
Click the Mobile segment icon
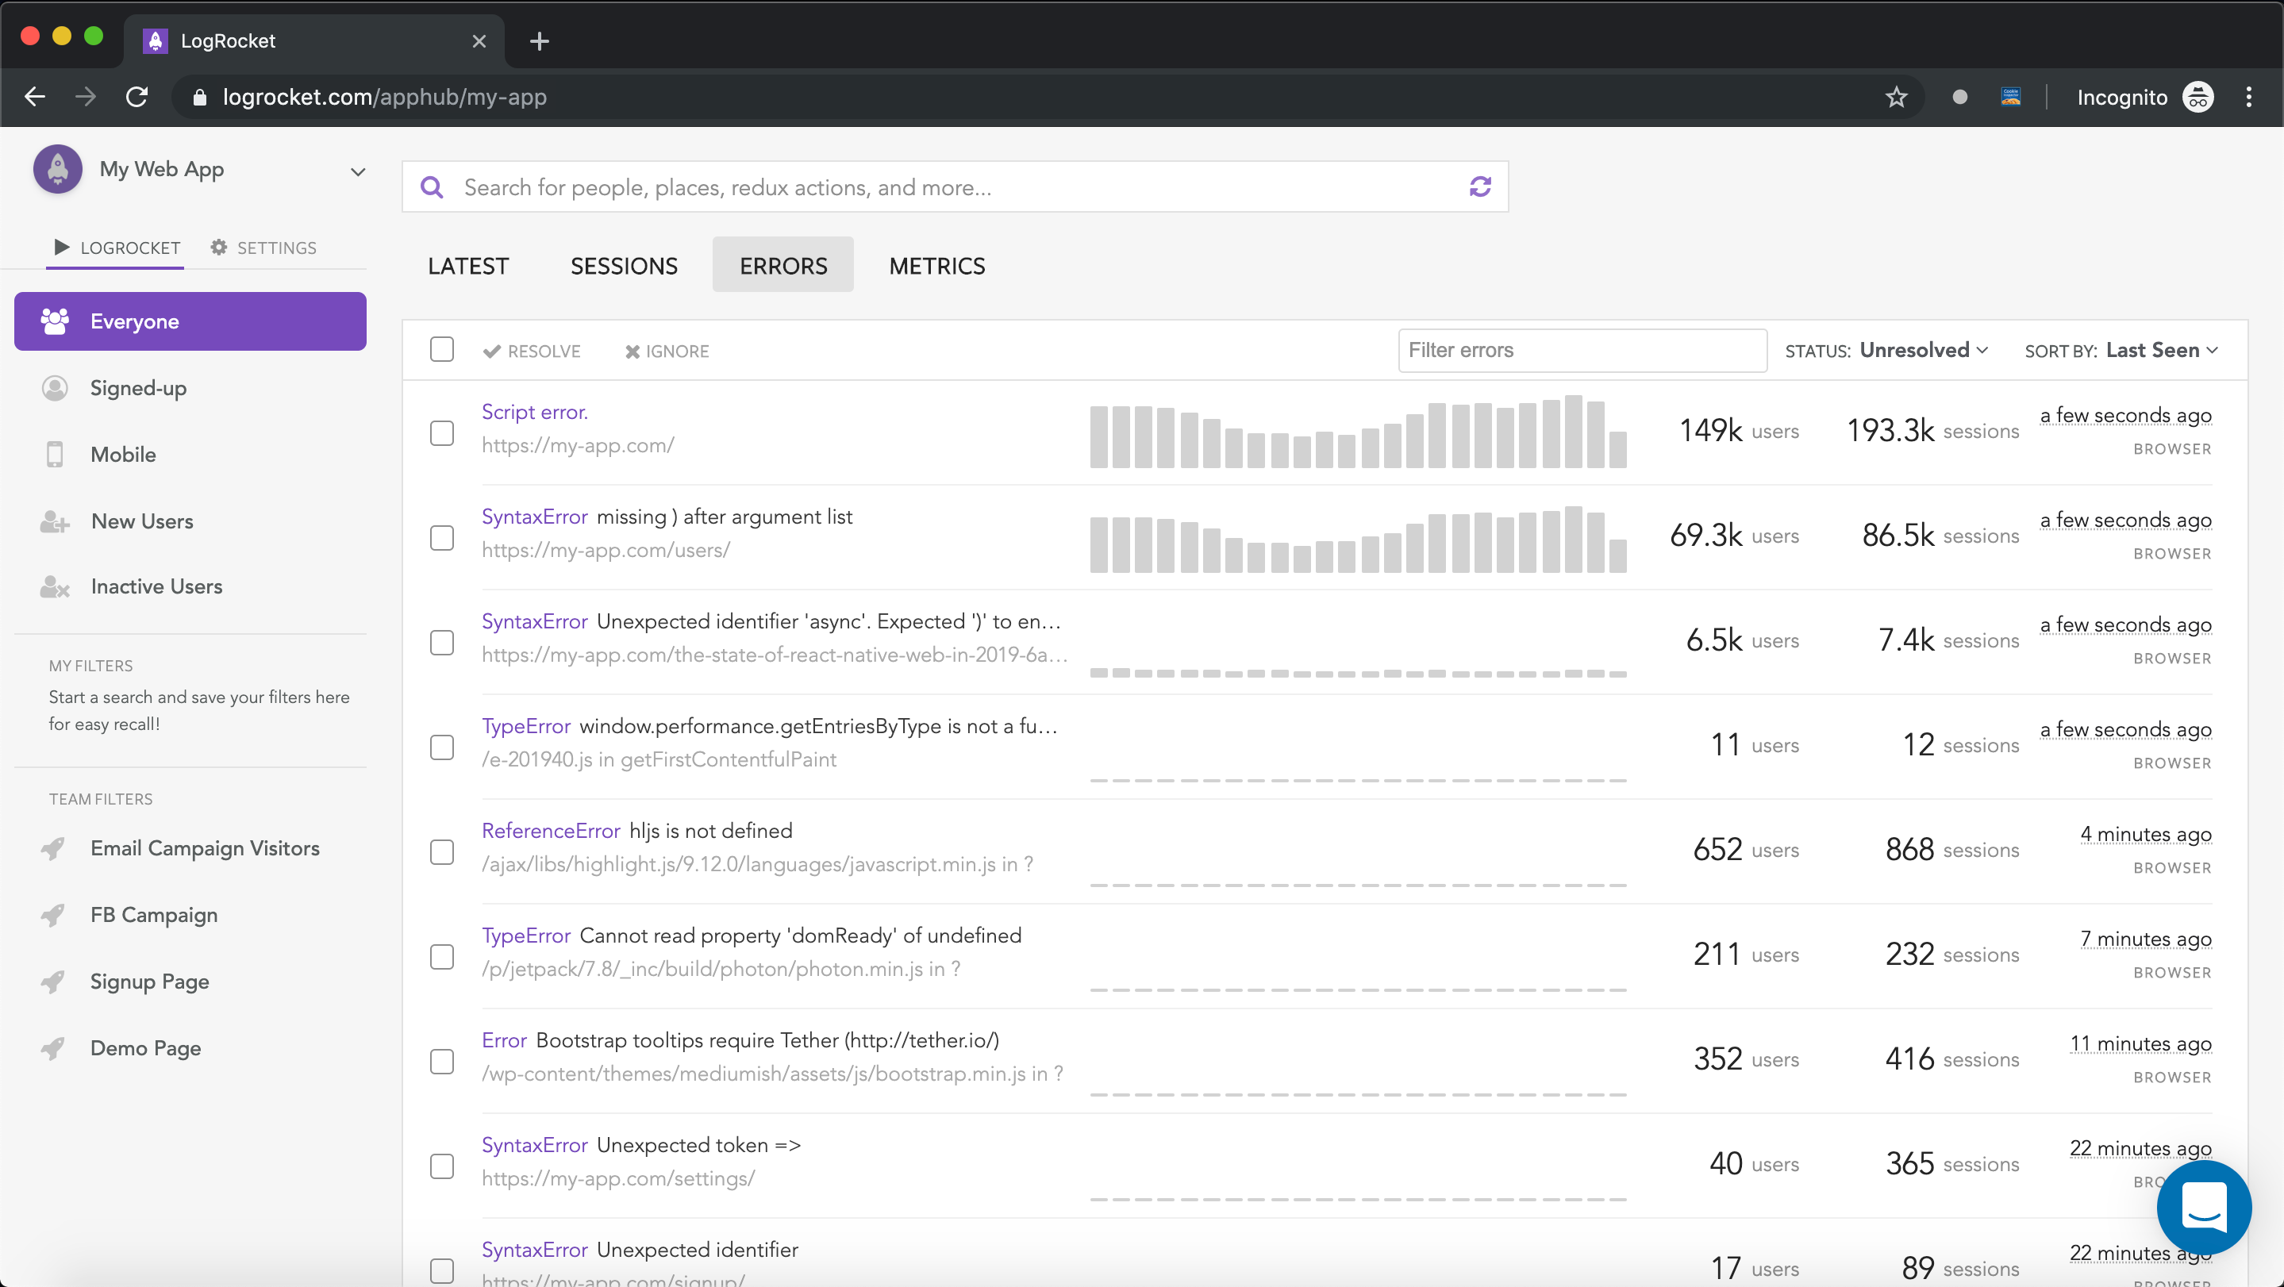click(x=55, y=453)
